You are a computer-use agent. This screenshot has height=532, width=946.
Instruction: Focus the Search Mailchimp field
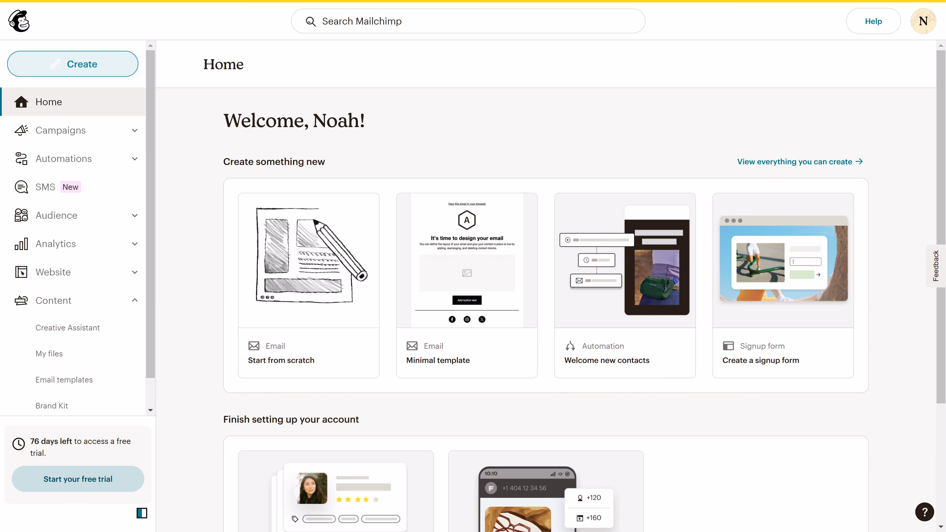(x=468, y=21)
